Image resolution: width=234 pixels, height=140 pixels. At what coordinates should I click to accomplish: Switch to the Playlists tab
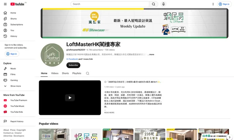coord(77,73)
